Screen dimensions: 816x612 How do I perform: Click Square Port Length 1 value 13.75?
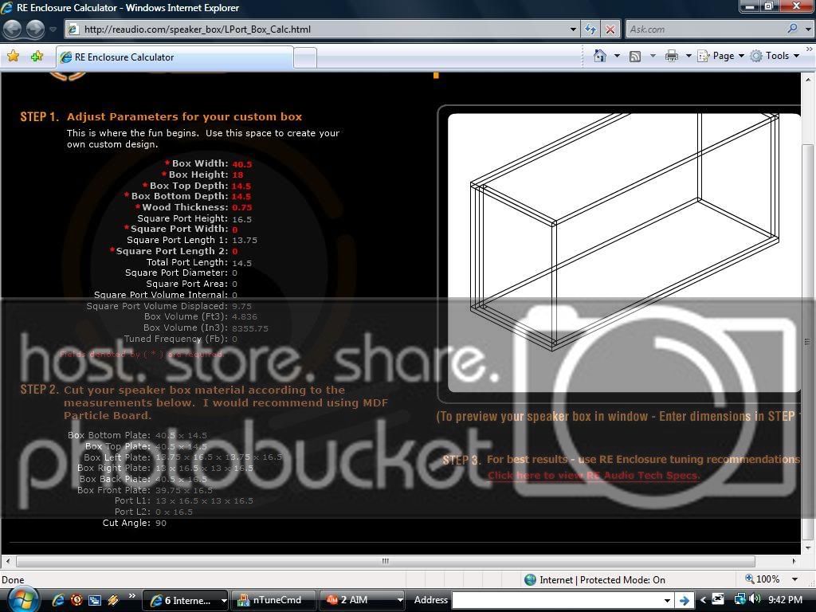[245, 241]
